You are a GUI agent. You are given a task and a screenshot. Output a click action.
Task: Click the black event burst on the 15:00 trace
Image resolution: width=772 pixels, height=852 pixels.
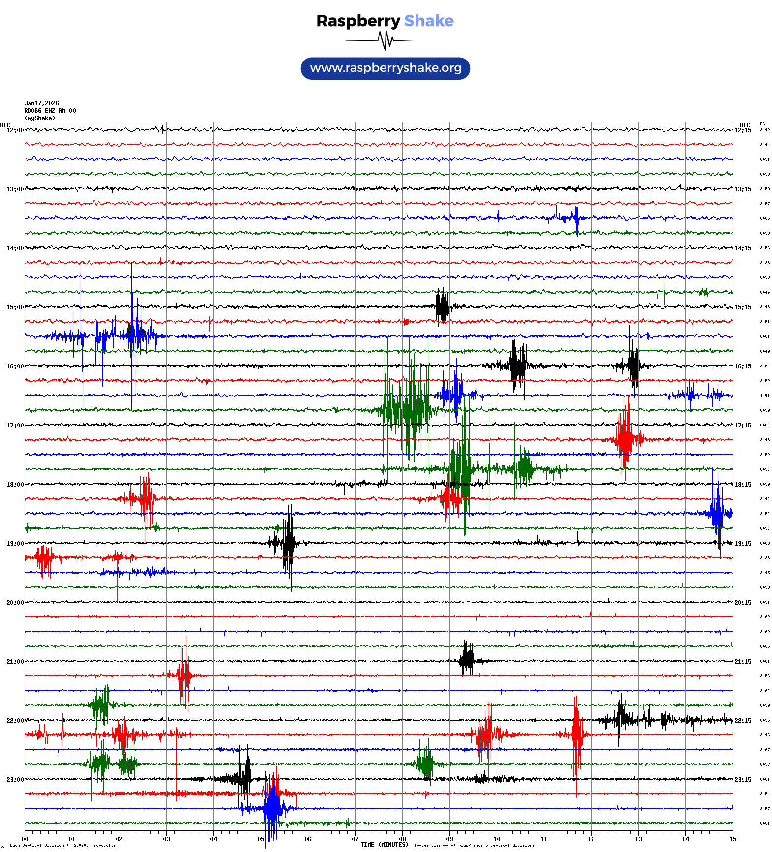tap(442, 307)
